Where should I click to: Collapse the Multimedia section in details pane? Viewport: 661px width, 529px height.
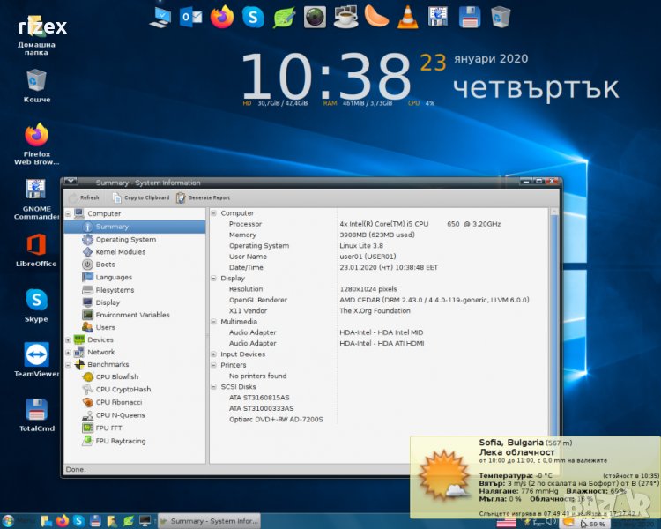[x=214, y=322]
